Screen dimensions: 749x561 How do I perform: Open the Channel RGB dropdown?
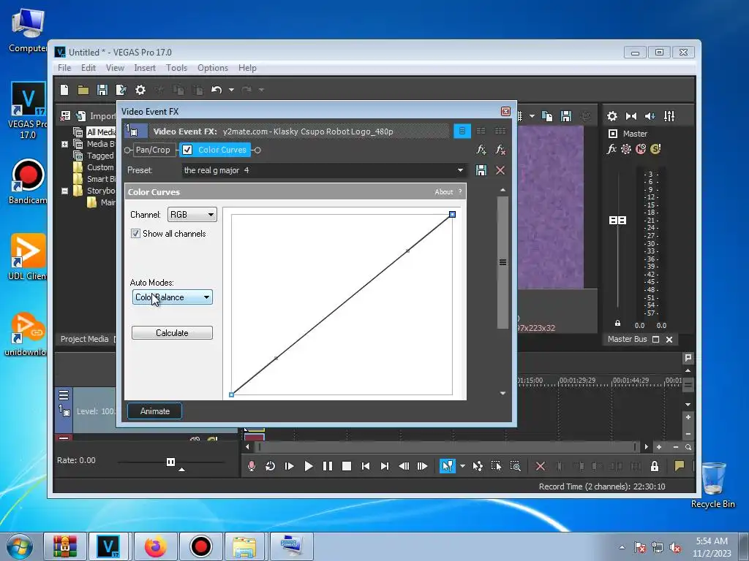pyautogui.click(x=192, y=215)
